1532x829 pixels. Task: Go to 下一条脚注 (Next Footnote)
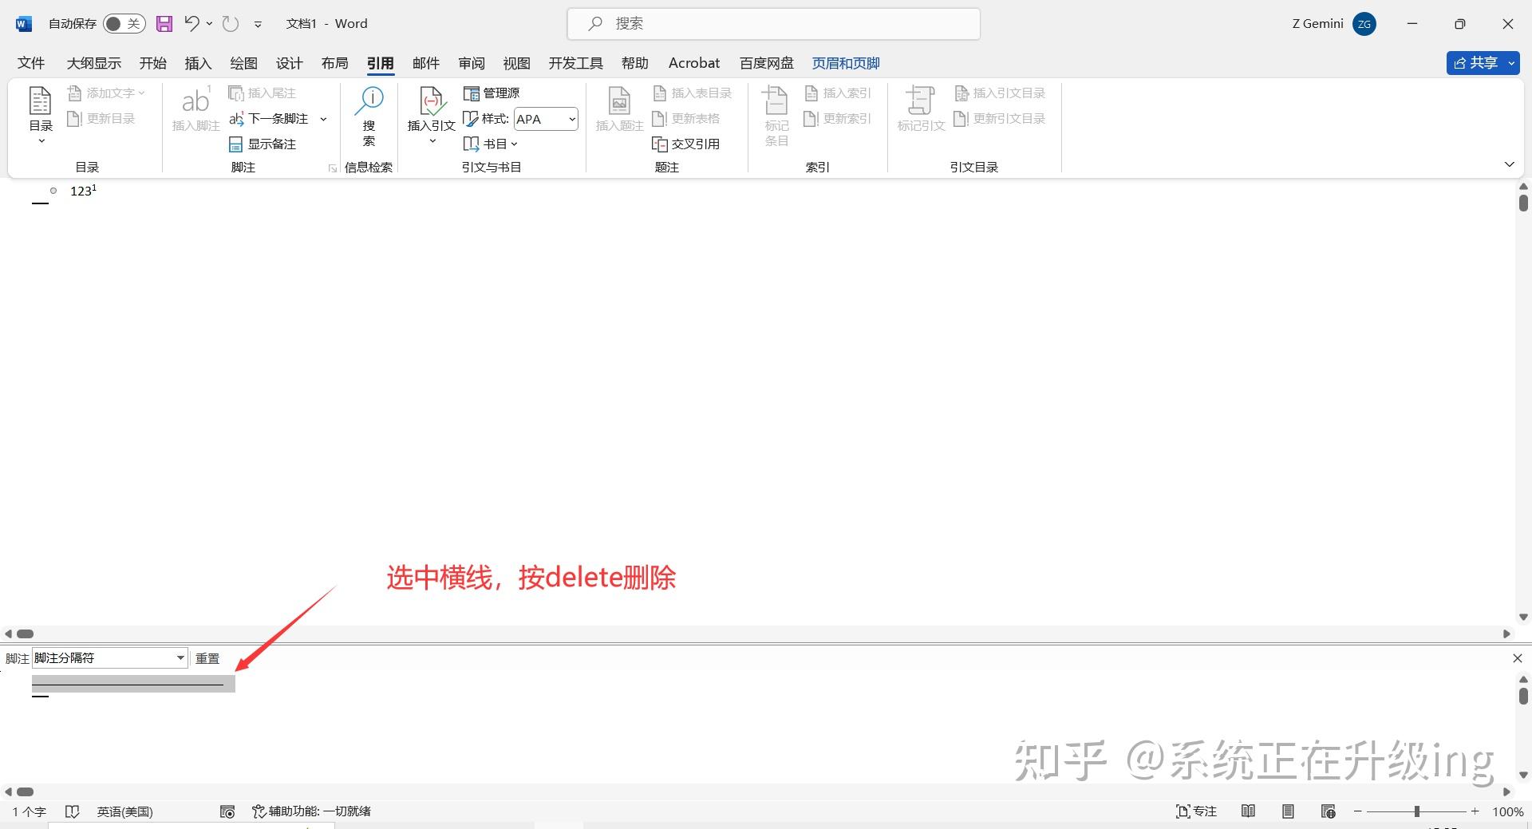(x=269, y=118)
